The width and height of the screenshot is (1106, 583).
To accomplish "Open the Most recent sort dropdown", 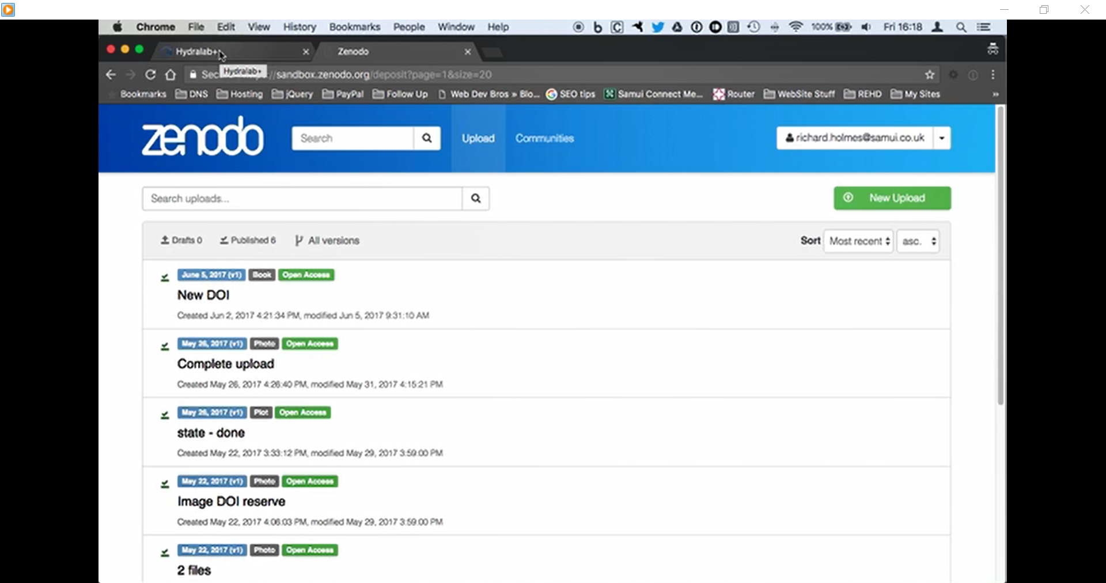I will point(859,241).
